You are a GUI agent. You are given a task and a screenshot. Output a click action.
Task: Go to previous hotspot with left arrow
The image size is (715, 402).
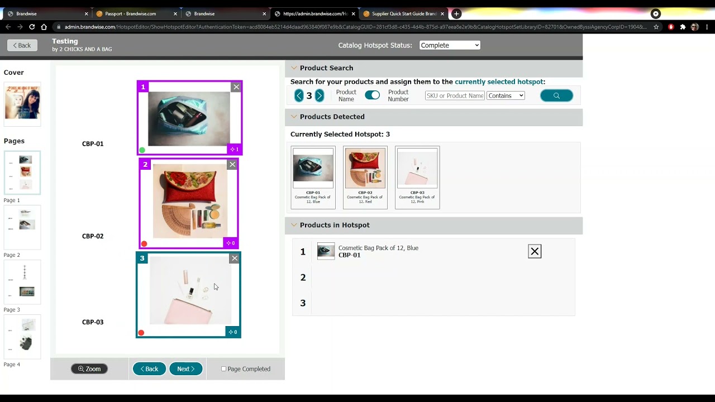299,95
